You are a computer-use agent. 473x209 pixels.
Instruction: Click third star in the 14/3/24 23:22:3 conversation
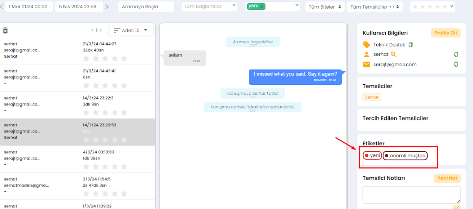[x=105, y=112]
